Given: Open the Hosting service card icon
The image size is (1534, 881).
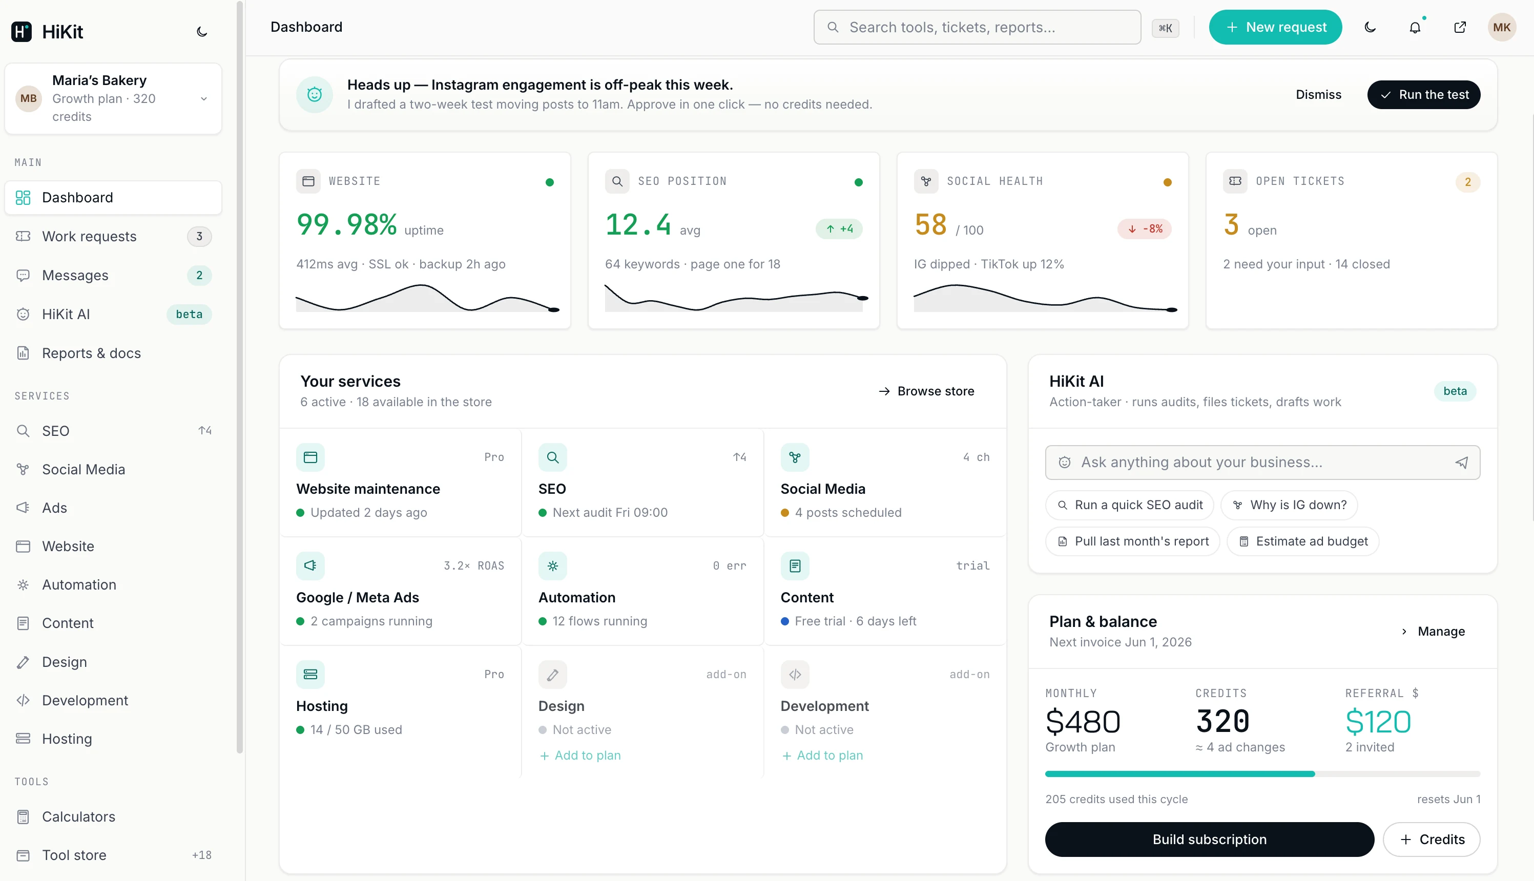Looking at the screenshot, I should 310,674.
